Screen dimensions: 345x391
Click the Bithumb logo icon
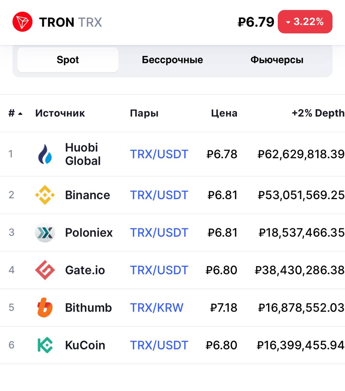click(45, 308)
